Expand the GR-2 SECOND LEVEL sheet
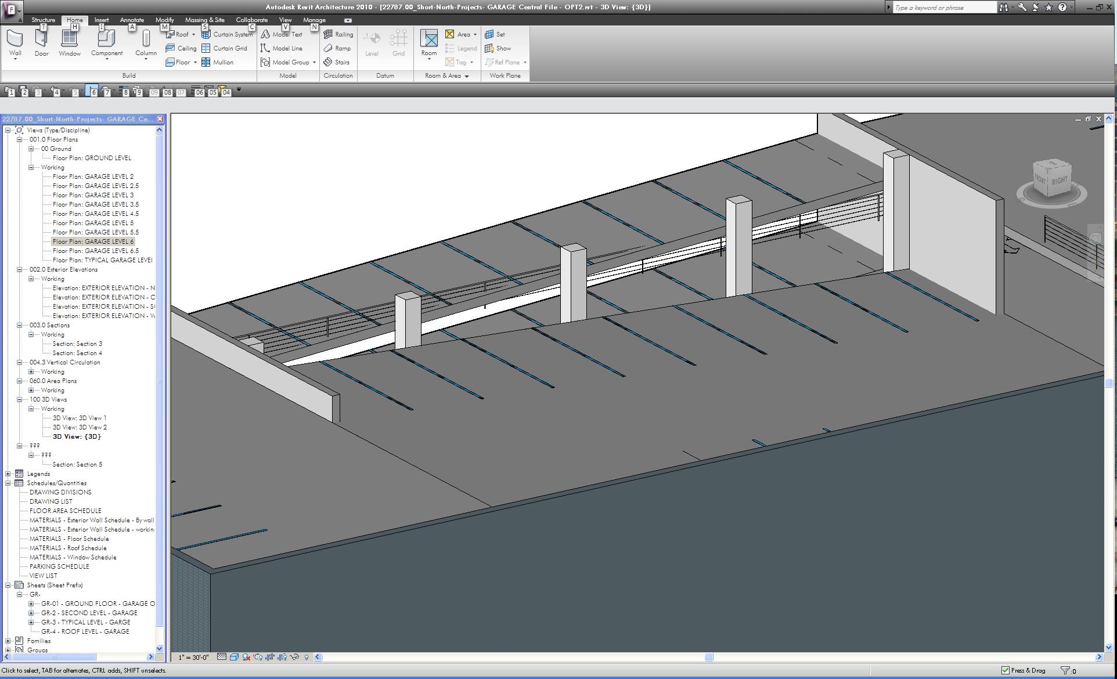1117x679 pixels. point(31,613)
